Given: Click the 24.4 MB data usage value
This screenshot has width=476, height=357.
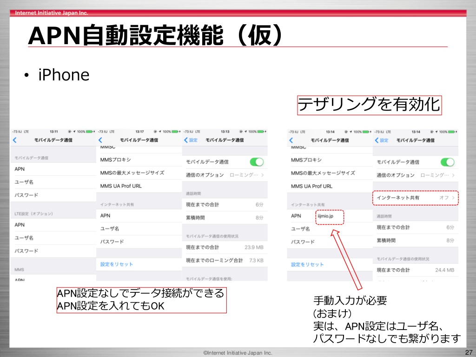Looking at the screenshot, I should [445, 270].
